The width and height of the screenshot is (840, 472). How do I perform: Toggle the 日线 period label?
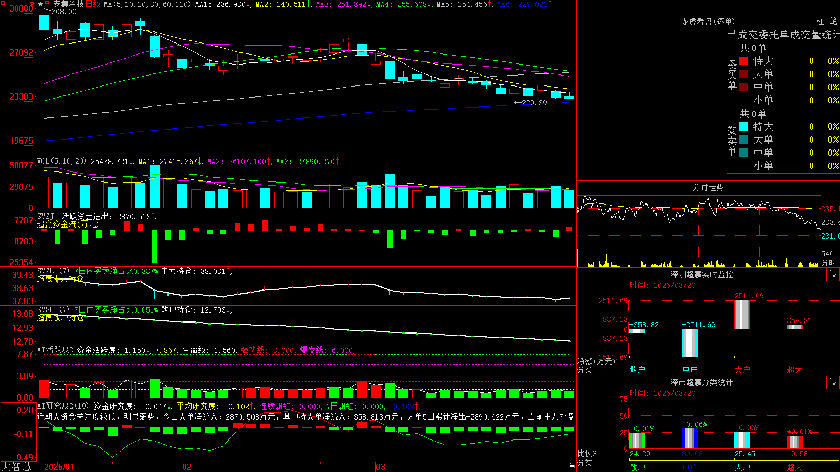[92, 4]
